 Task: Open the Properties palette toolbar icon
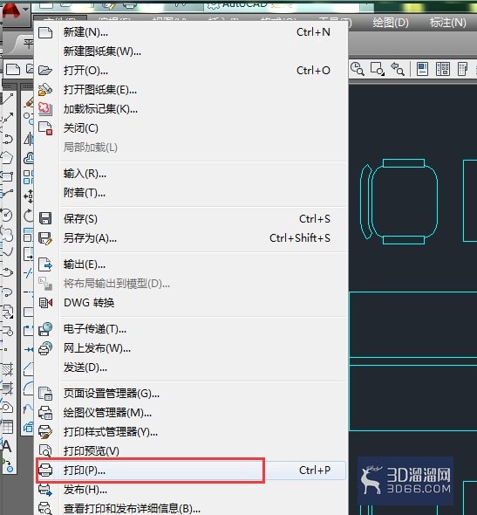(x=423, y=69)
